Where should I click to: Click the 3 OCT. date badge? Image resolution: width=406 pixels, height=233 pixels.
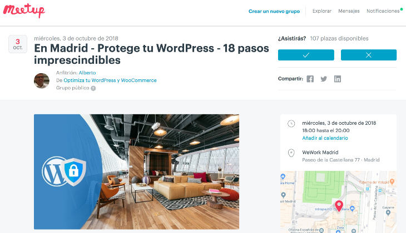[18, 44]
